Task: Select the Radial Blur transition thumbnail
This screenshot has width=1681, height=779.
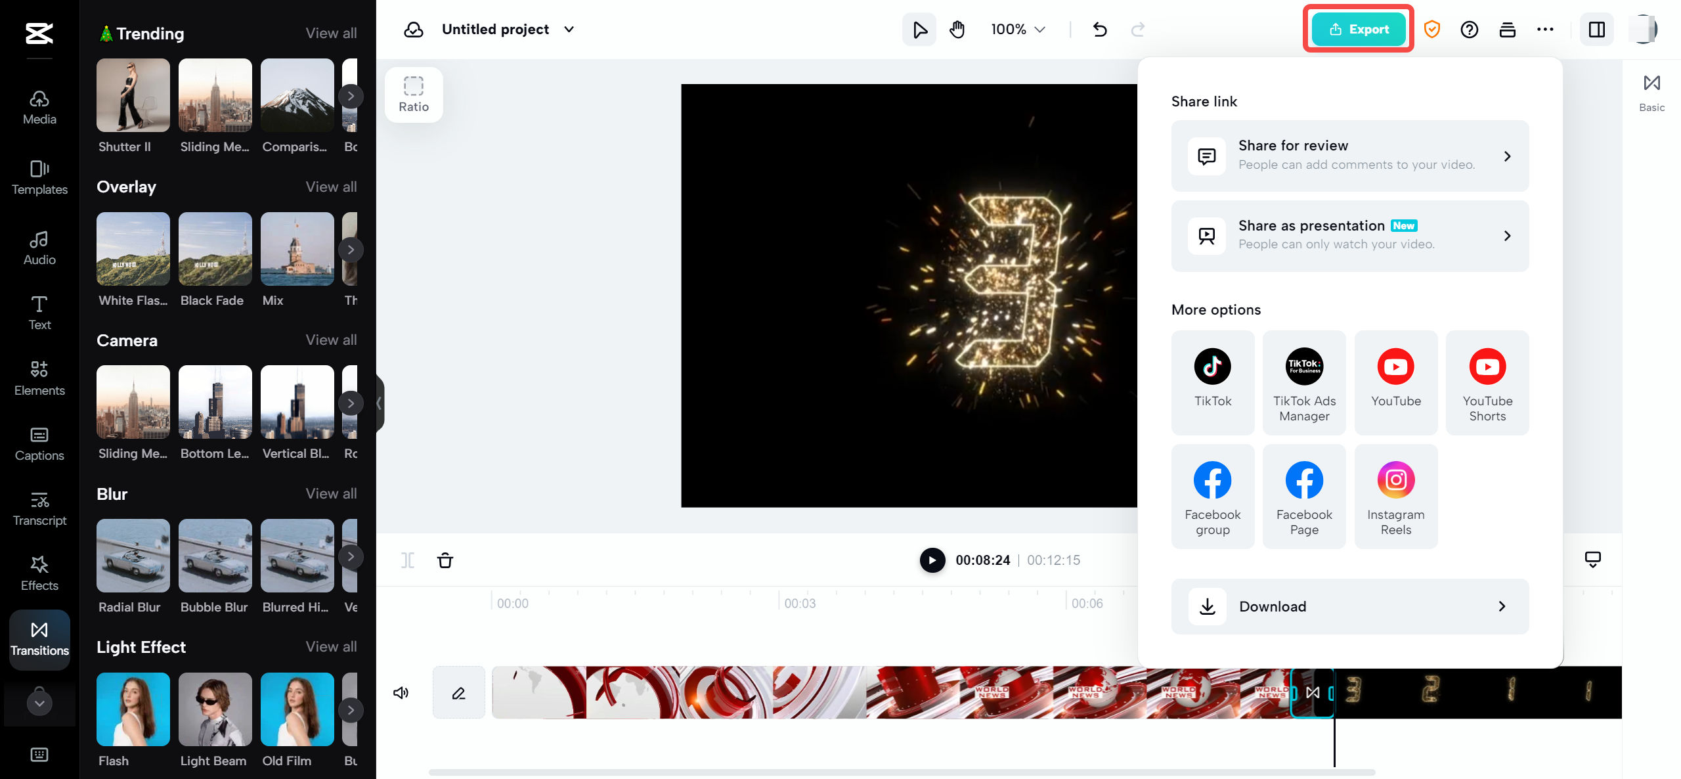Action: tap(133, 556)
